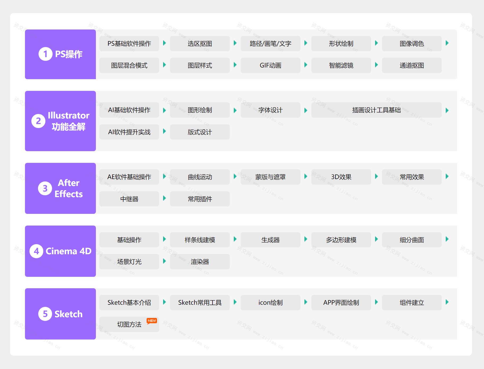Click the AI基础软件操作 topic
Screen dimensions: 484x369
129,110
